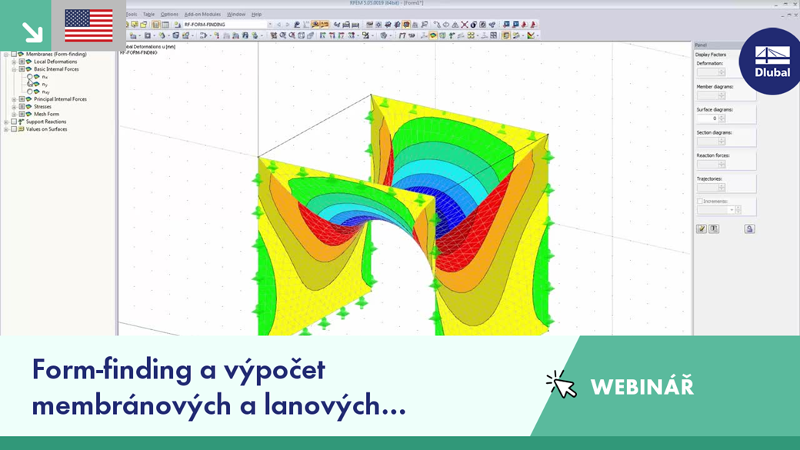Open the Table menu
800x450 pixels.
click(x=148, y=15)
